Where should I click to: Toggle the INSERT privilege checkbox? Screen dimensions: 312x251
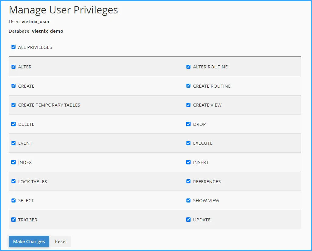(188, 162)
